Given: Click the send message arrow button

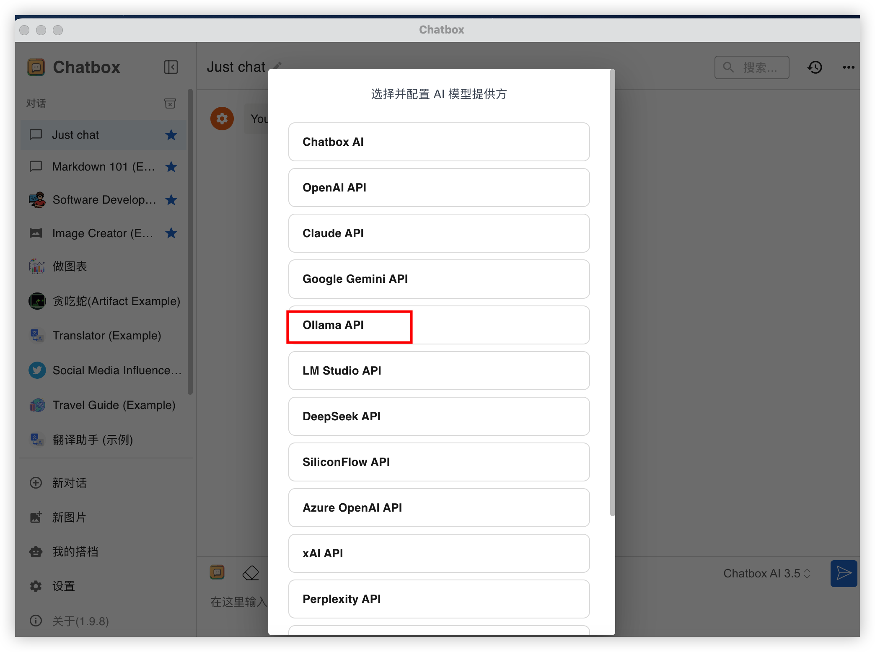Looking at the screenshot, I should pos(843,573).
